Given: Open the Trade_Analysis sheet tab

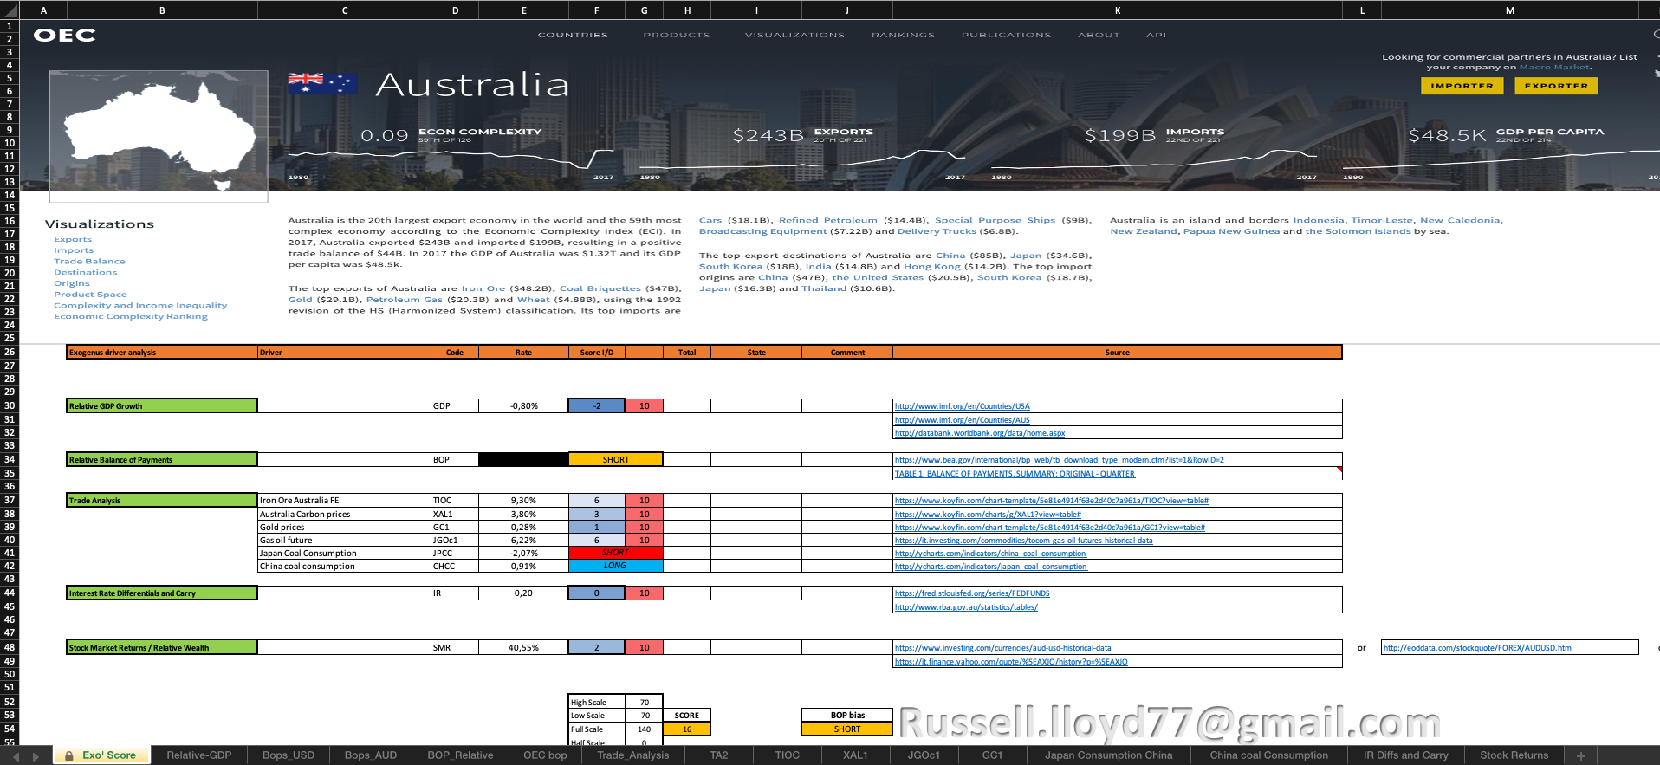Looking at the screenshot, I should coord(632,755).
